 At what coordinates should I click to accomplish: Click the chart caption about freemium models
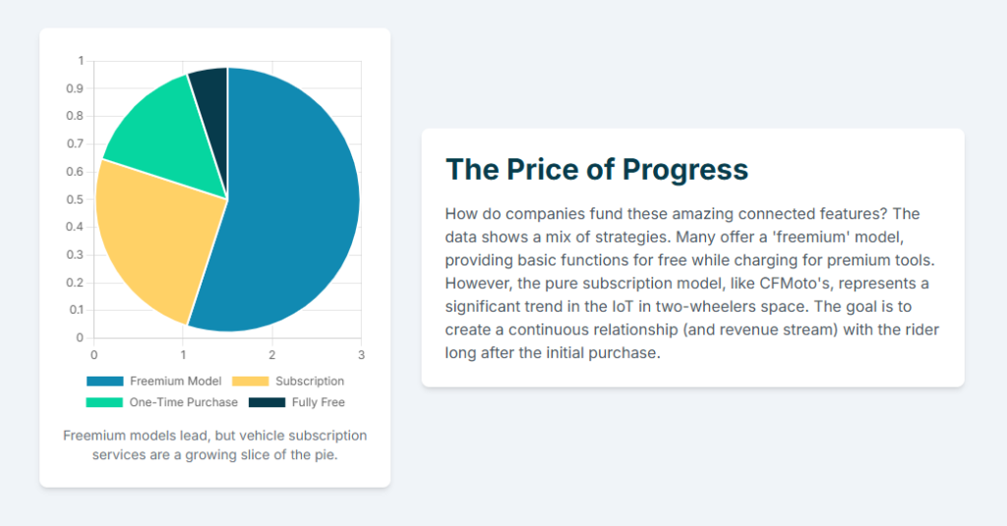click(x=214, y=444)
